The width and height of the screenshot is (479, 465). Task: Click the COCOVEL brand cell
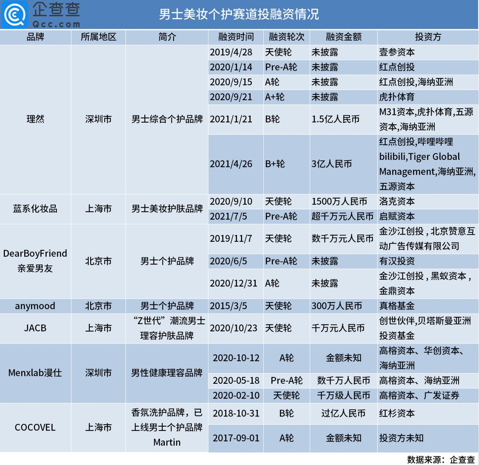tap(36, 427)
